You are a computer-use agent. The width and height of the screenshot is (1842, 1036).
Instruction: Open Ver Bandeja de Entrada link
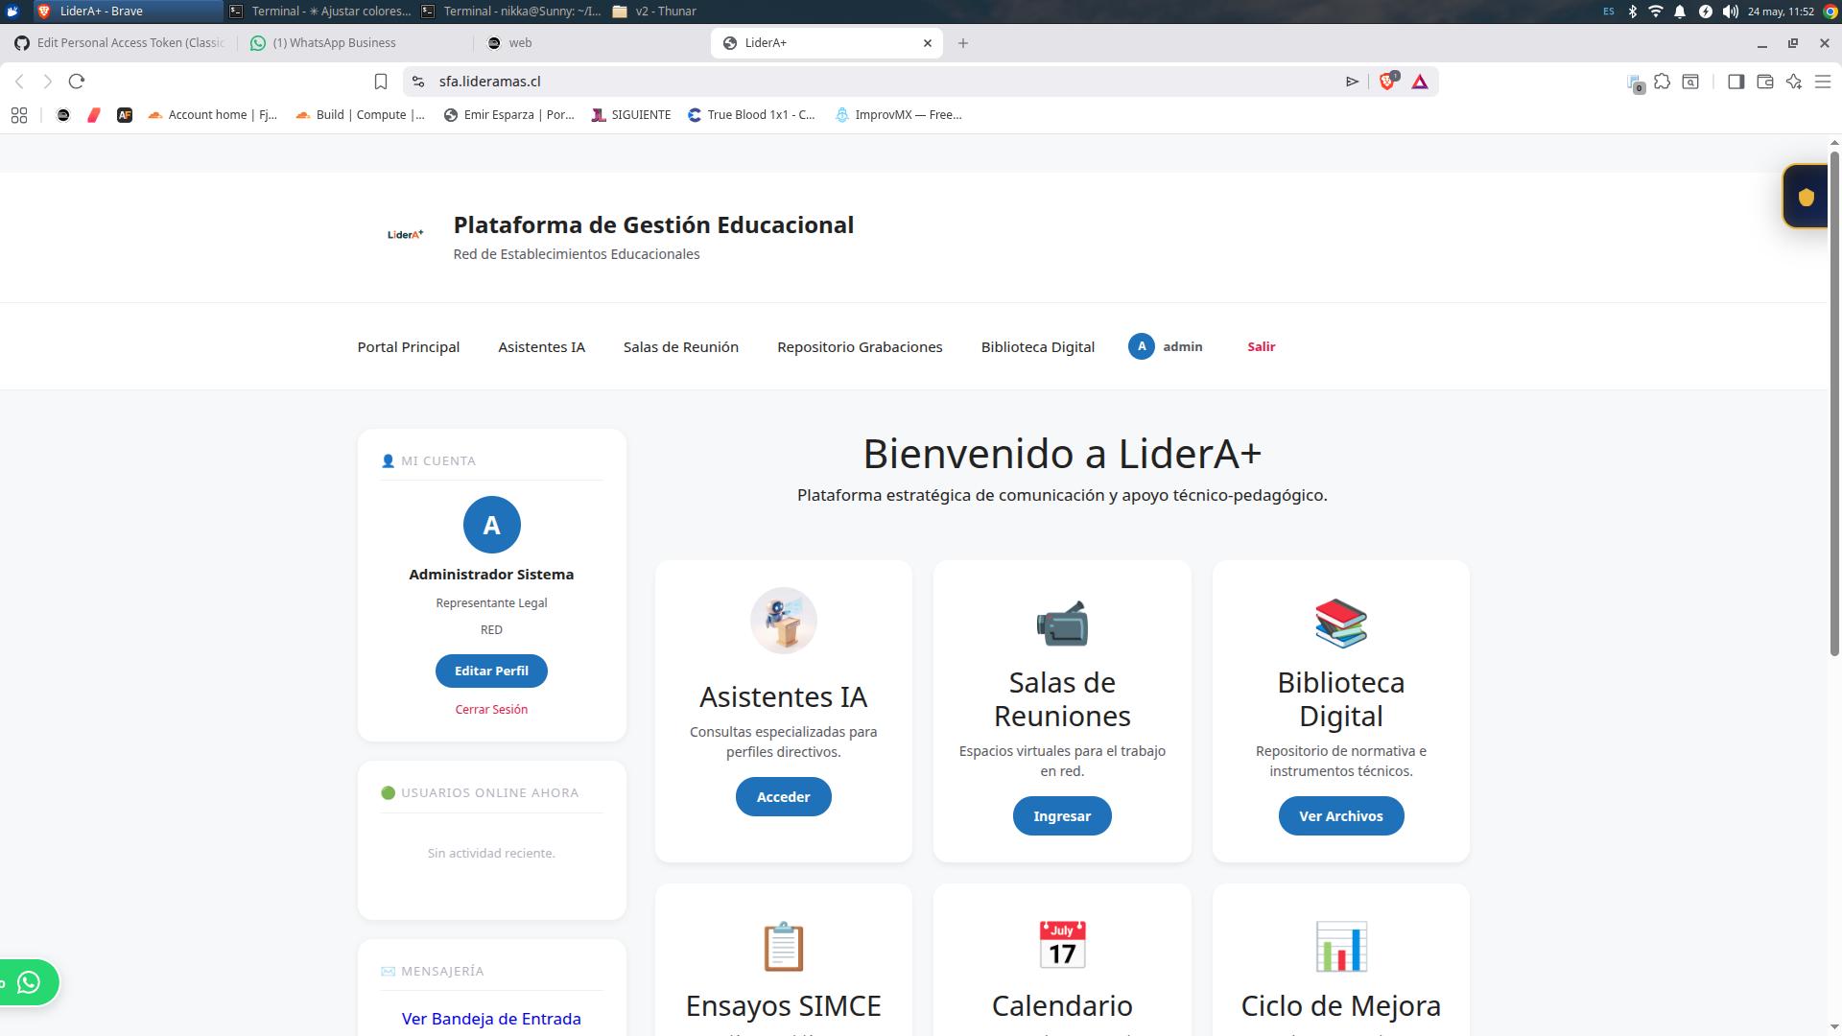(491, 1019)
